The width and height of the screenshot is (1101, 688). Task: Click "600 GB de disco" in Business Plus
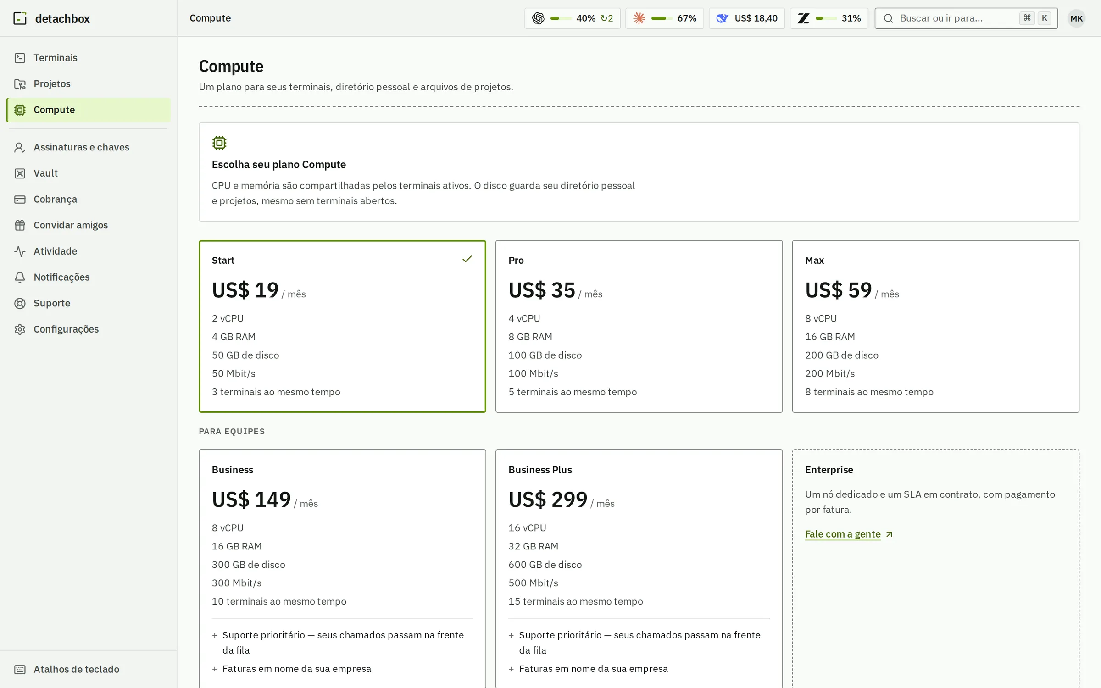pos(545,565)
